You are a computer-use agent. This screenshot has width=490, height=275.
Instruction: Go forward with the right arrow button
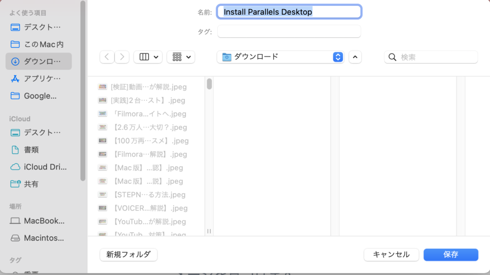122,57
